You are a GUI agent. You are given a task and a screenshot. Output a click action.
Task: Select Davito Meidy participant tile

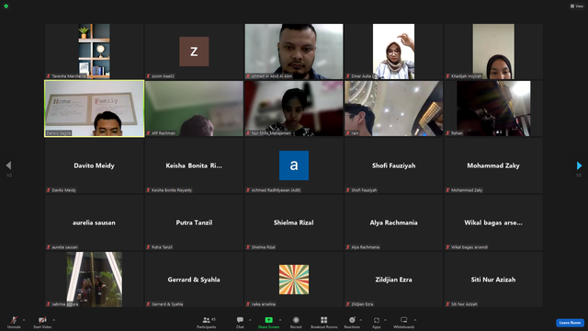click(x=94, y=165)
